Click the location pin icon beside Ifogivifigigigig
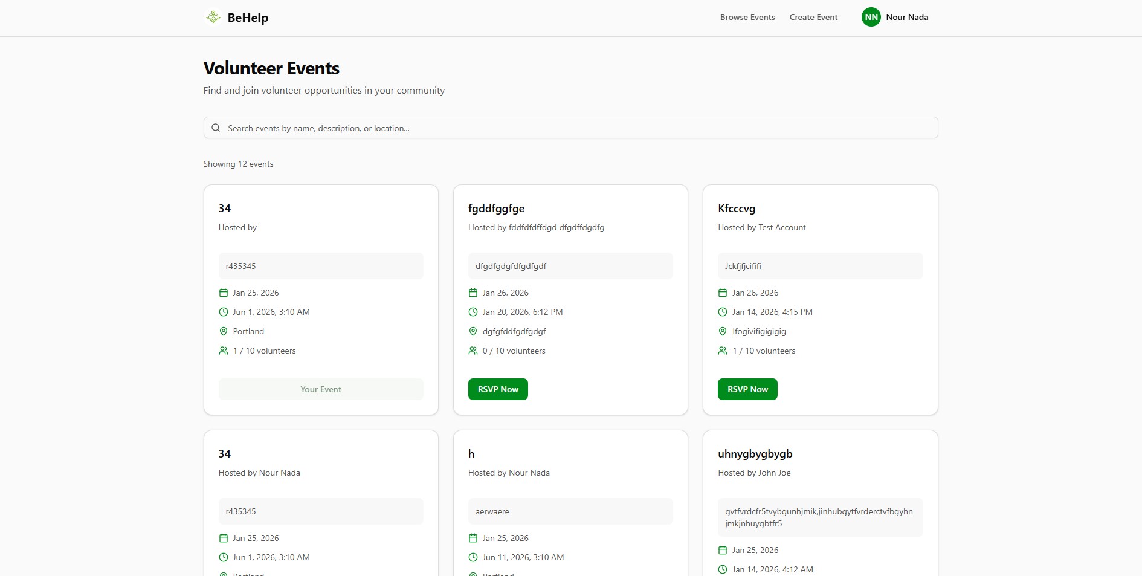Viewport: 1142px width, 576px height. [723, 331]
